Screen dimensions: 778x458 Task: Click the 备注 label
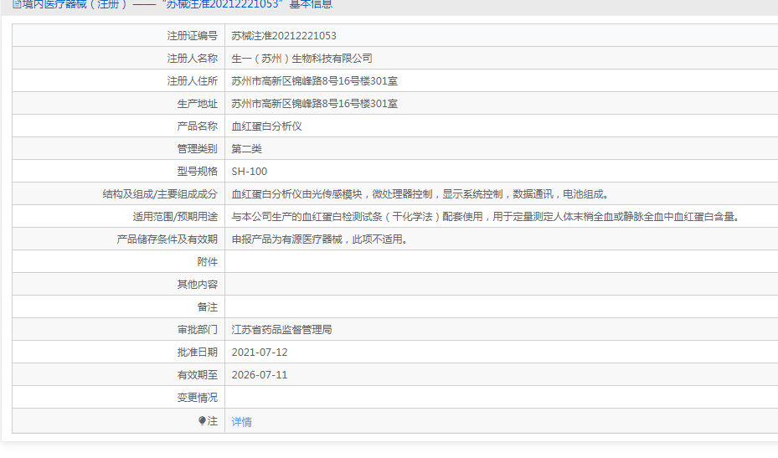tap(208, 306)
